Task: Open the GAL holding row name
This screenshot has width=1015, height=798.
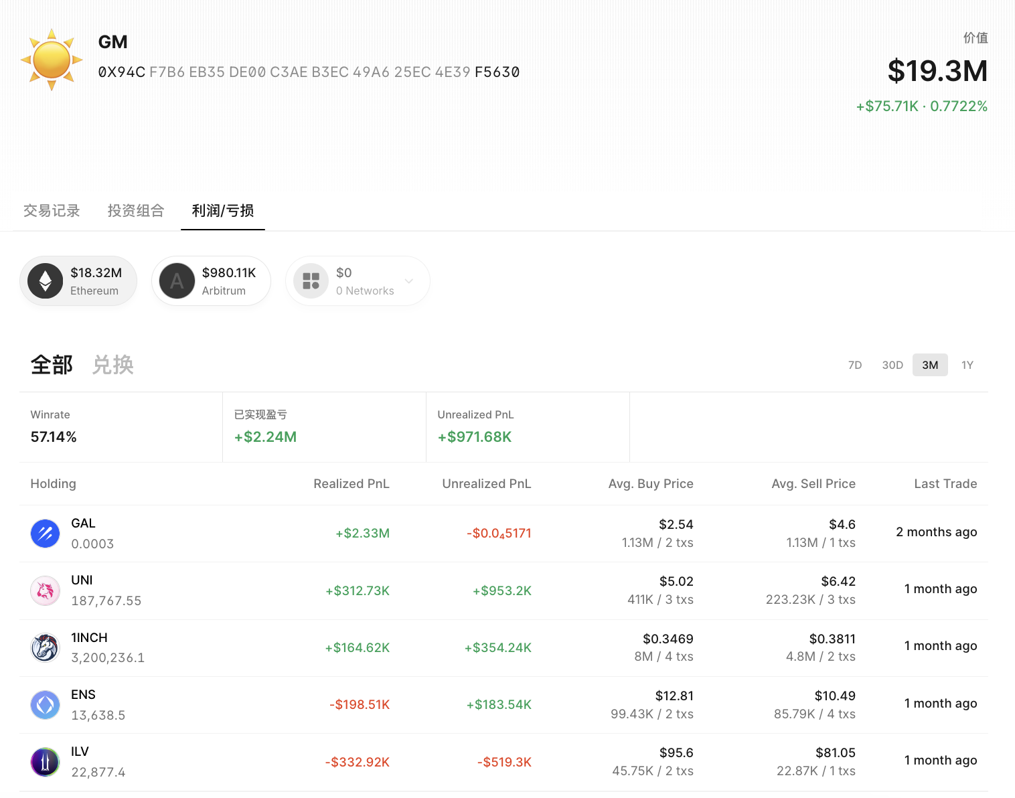Action: tap(84, 524)
